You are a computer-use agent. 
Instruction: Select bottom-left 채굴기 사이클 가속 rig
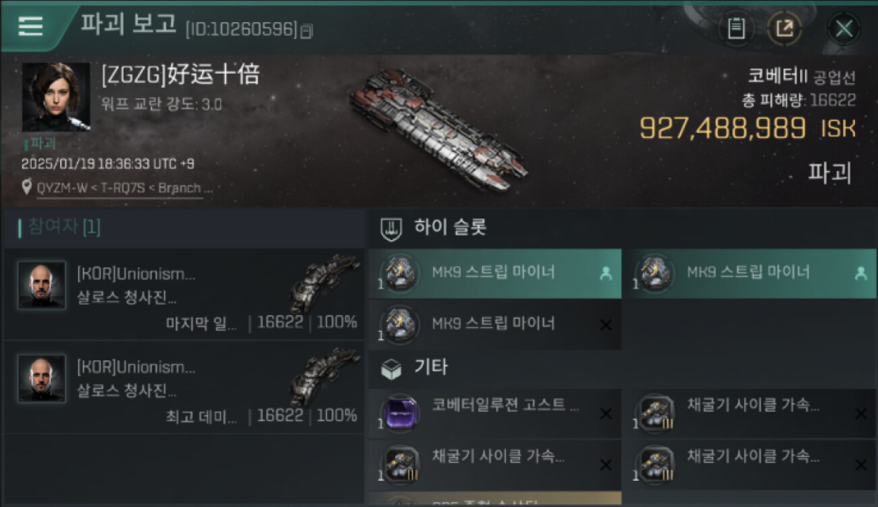click(x=495, y=464)
